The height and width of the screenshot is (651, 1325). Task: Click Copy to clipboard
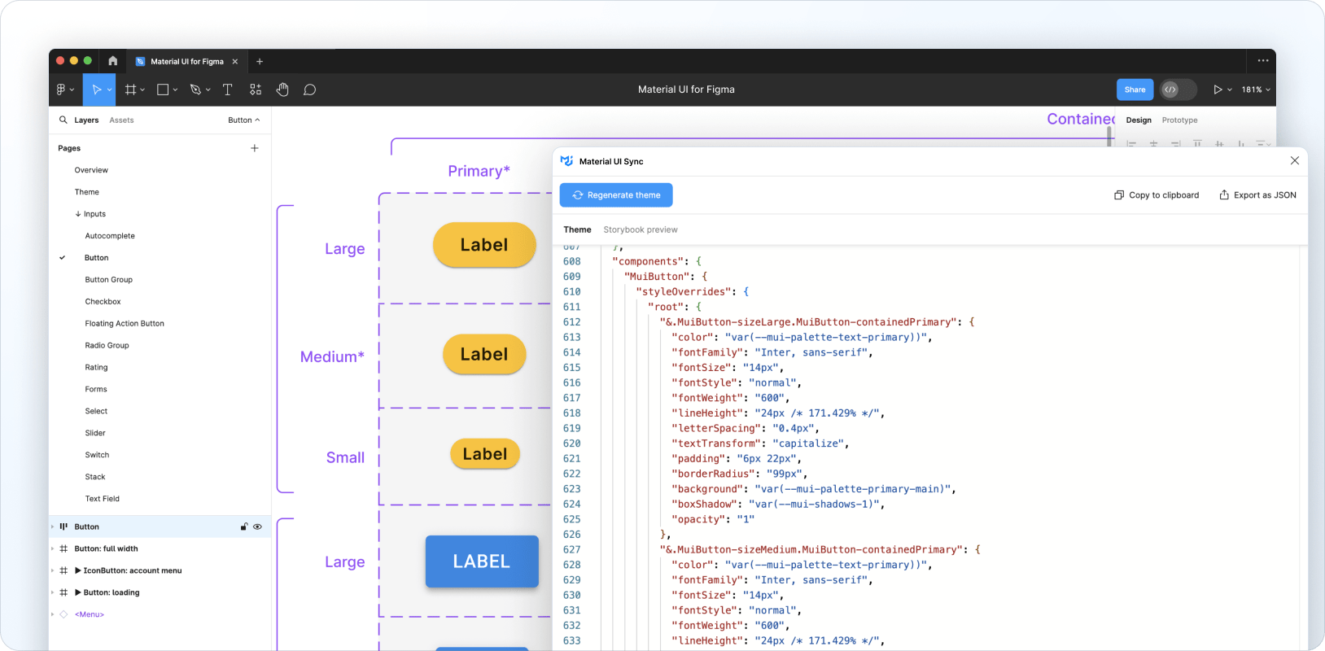click(1157, 195)
